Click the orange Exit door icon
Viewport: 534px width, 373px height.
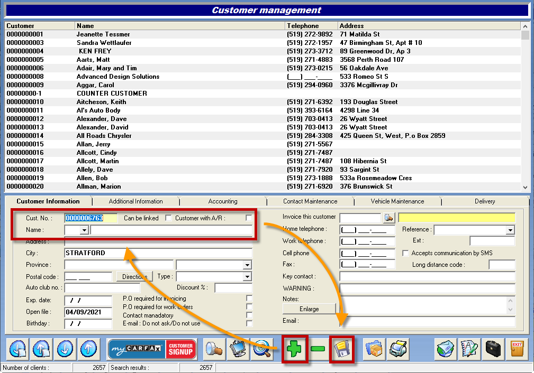click(x=517, y=349)
